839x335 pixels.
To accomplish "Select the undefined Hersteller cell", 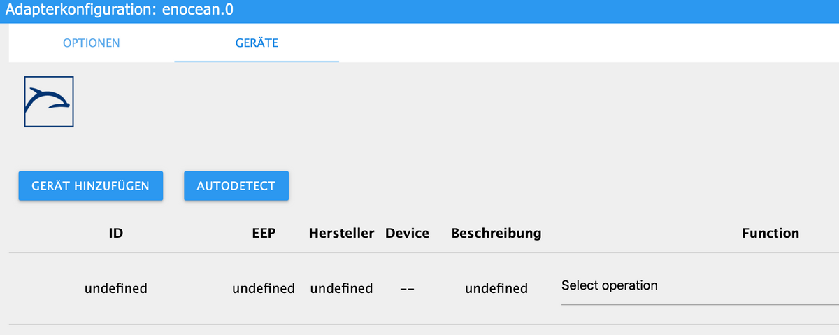I will click(341, 288).
